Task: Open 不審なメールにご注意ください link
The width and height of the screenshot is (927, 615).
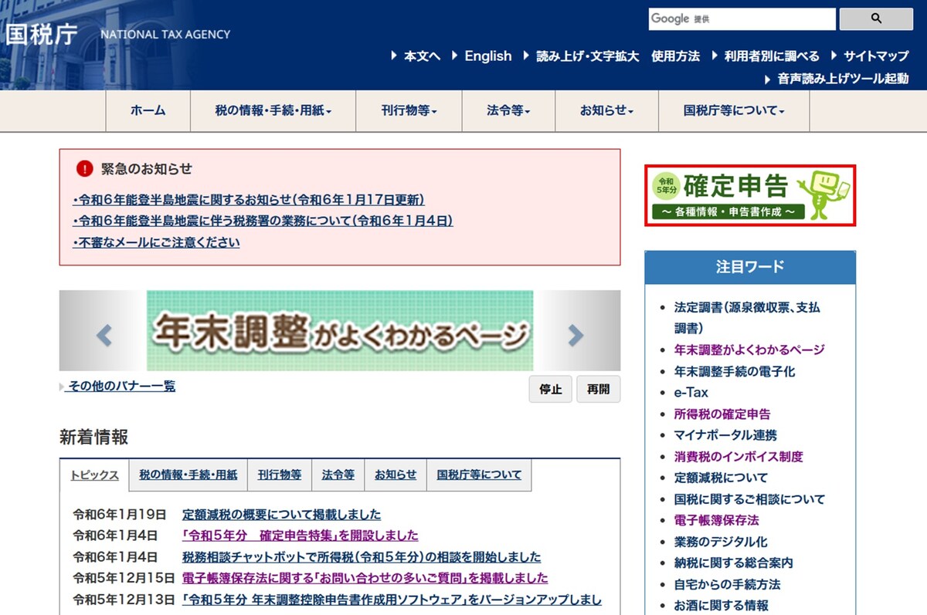Action: 156,242
